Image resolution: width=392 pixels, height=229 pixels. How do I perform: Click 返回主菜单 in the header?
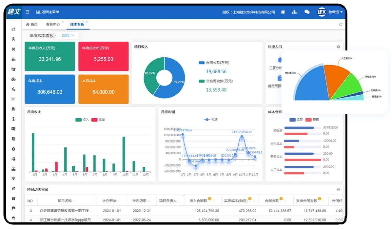[x=48, y=12]
